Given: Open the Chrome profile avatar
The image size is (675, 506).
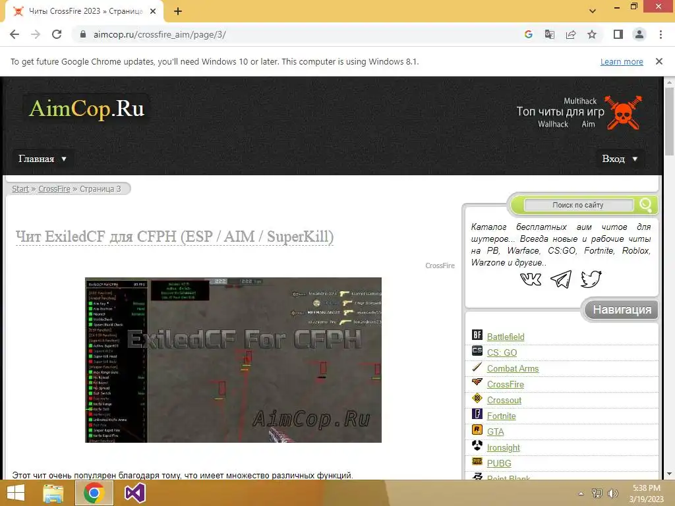Looking at the screenshot, I should point(639,34).
